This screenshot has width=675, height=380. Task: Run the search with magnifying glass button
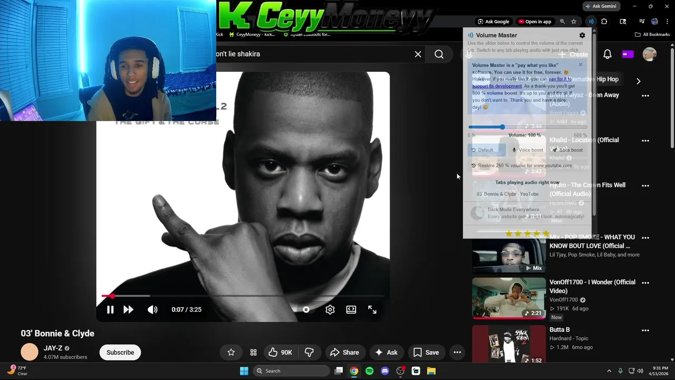coord(439,54)
